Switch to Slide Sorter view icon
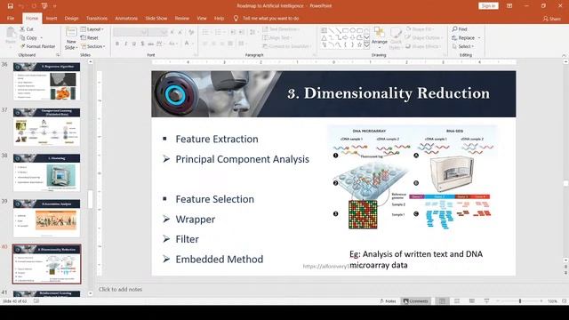The height and width of the screenshot is (320, 569). (x=457, y=301)
